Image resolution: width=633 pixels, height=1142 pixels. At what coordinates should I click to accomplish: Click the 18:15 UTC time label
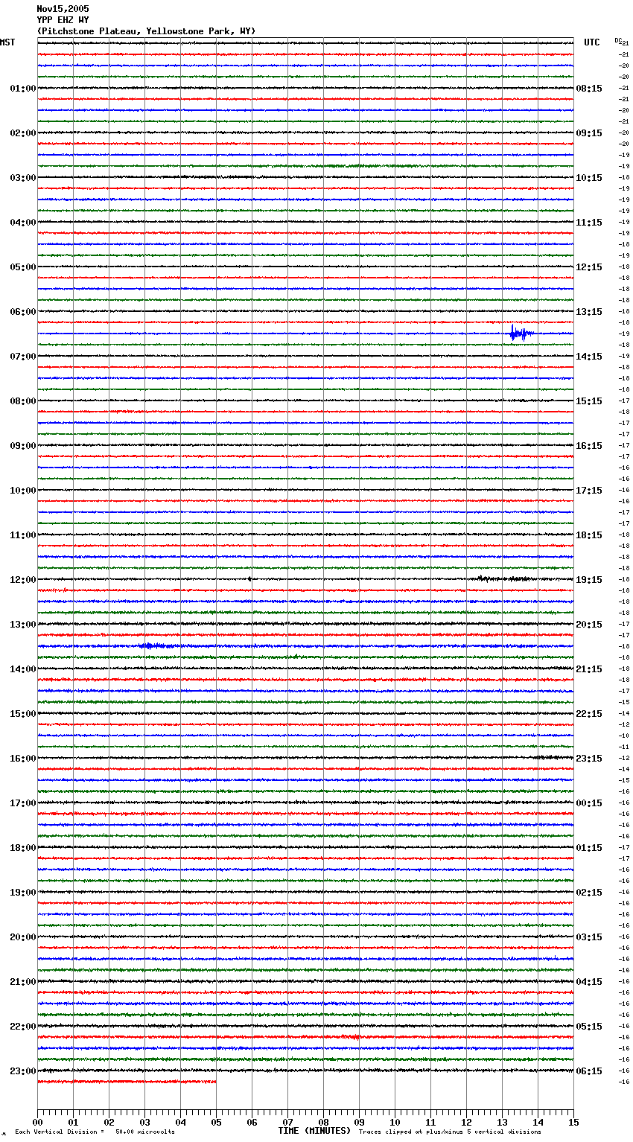(589, 535)
